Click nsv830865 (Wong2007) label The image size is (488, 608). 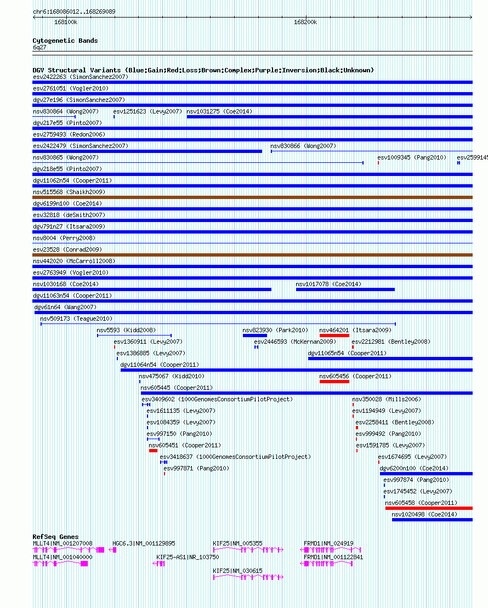pyautogui.click(x=66, y=157)
